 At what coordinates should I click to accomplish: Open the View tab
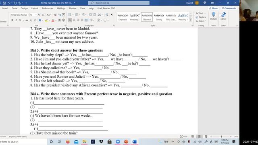(x=83, y=8)
